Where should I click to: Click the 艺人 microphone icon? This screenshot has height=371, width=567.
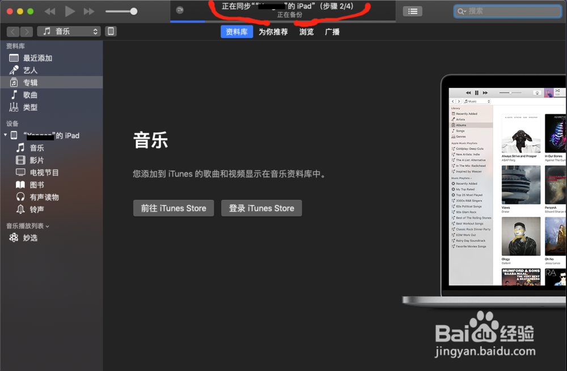pyautogui.click(x=14, y=70)
